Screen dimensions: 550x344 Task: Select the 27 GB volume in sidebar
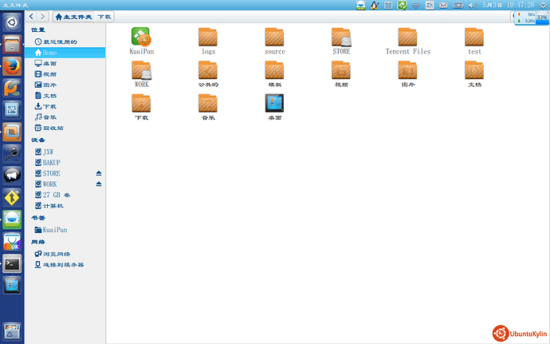click(x=57, y=195)
